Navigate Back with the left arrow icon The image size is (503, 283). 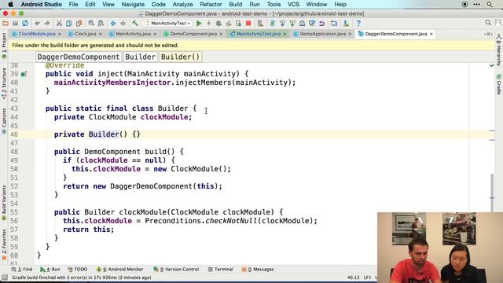[113, 23]
